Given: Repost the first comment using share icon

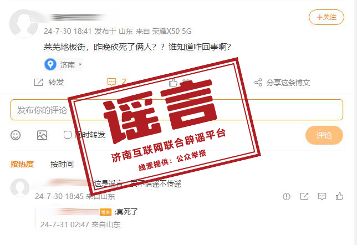Looking at the screenshot, I should tap(304, 196).
